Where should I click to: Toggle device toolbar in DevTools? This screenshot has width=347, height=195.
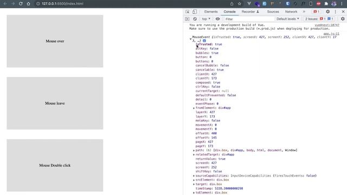pos(195,12)
